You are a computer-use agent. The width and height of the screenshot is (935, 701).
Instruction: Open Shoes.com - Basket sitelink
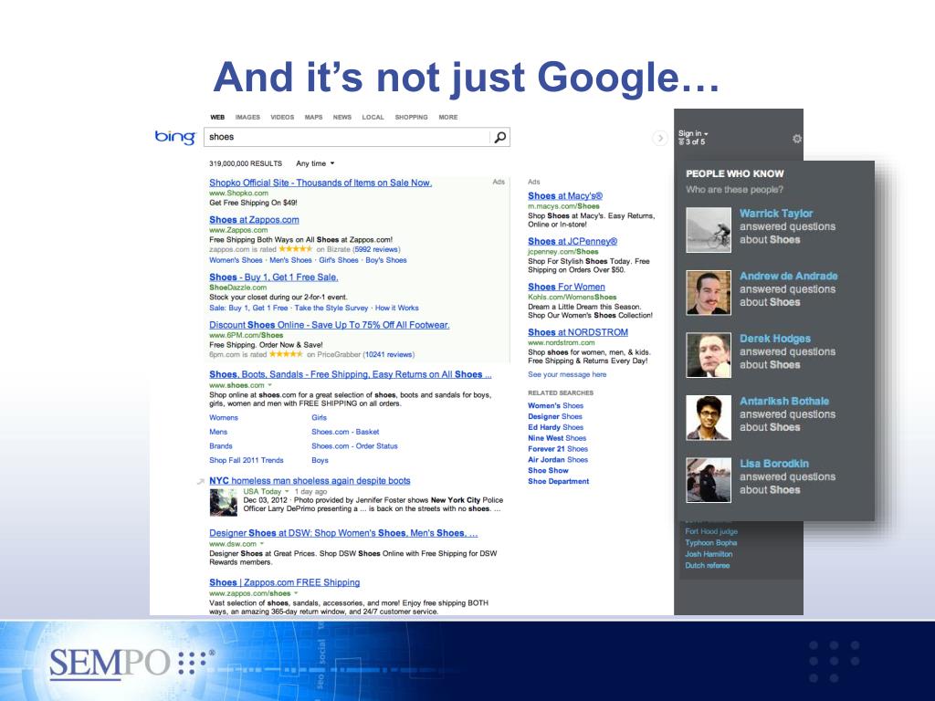pos(345,432)
